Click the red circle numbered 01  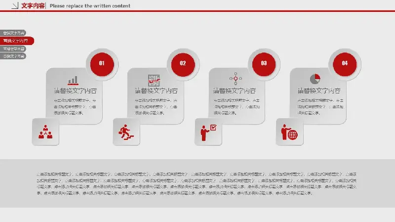pyautogui.click(x=102, y=63)
